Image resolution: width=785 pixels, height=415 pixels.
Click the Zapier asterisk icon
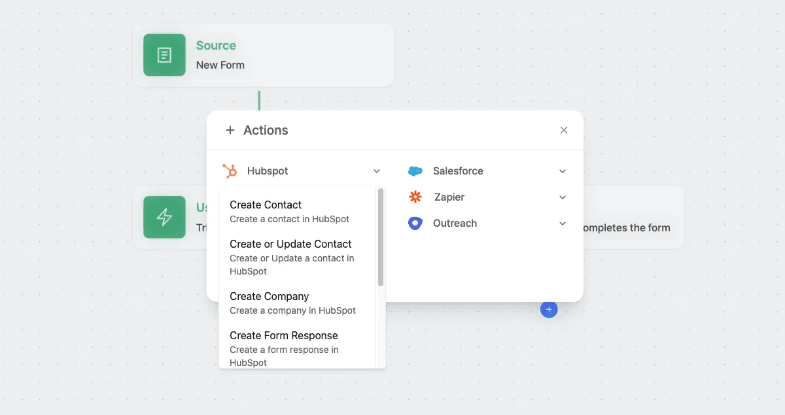click(415, 197)
